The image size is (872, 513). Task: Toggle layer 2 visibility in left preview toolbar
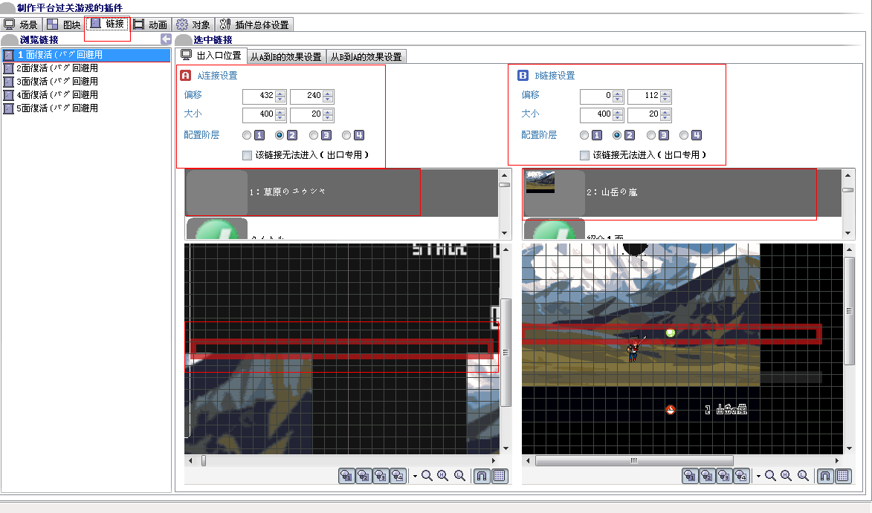tap(364, 476)
